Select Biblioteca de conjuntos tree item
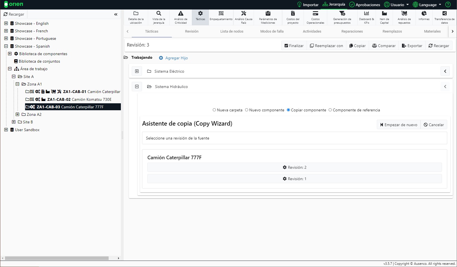This screenshot has width=457, height=267. tap(37, 61)
